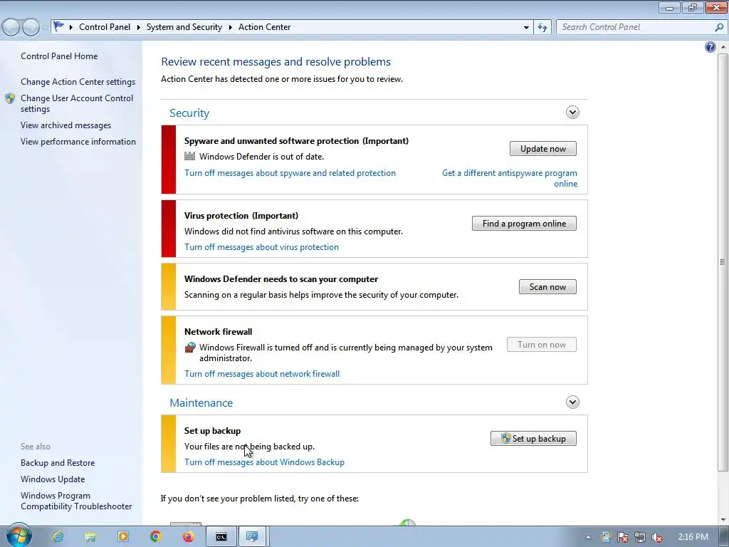Open the Windows Start orb

pyautogui.click(x=19, y=536)
